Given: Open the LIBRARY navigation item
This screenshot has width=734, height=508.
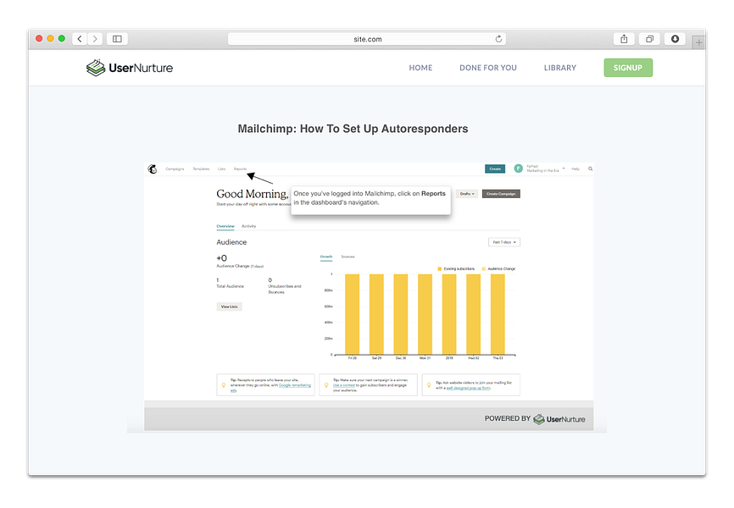Looking at the screenshot, I should coord(560,68).
